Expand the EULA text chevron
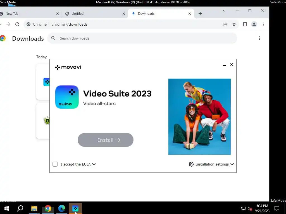The width and height of the screenshot is (286, 214). pos(94,164)
